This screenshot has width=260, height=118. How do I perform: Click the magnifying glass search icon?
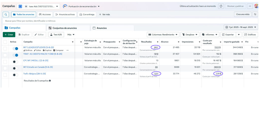(6, 14)
